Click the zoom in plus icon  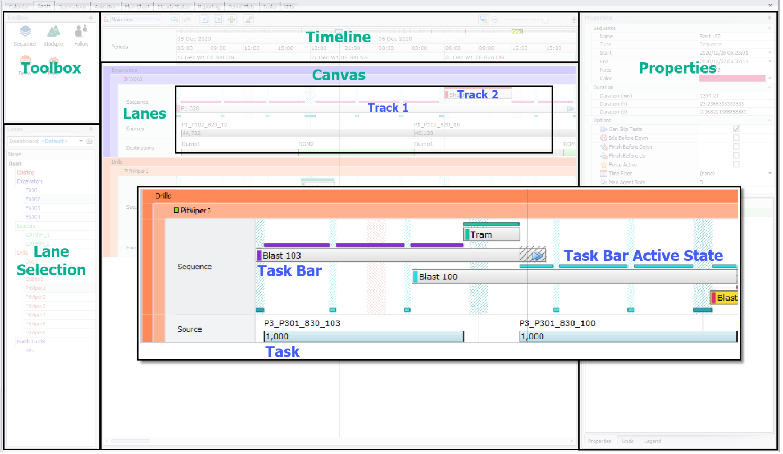(x=573, y=20)
